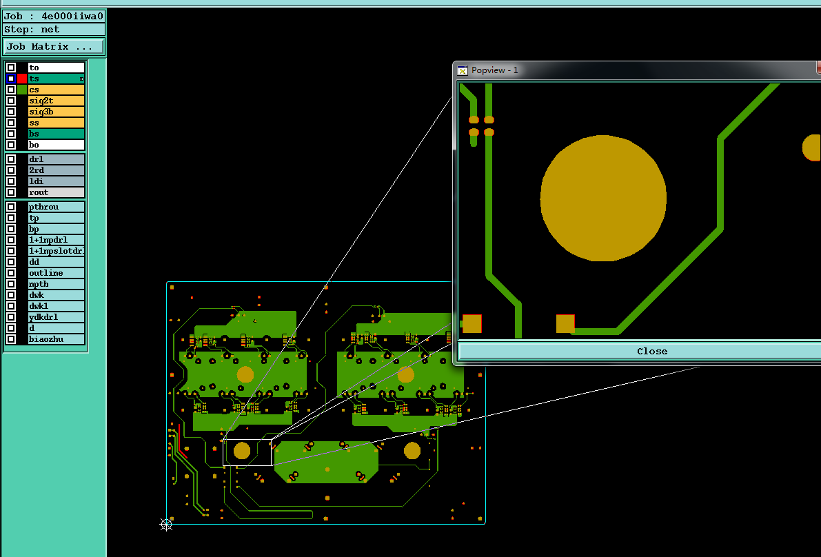
Task: Click the white popview selection rectangle on board
Action: (247, 452)
